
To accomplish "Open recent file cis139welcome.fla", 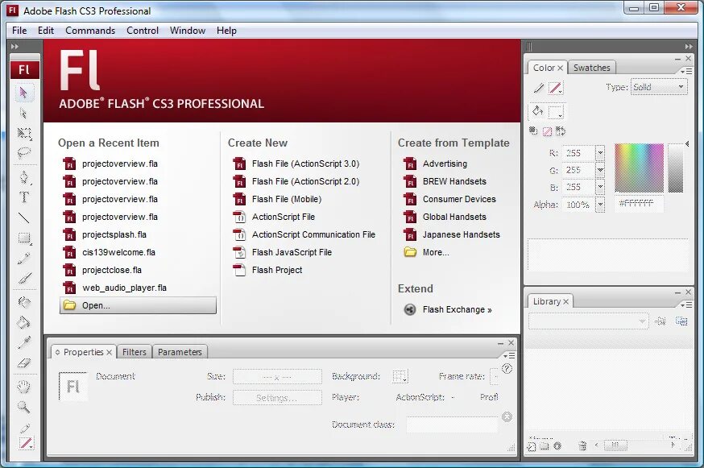I will tap(109, 252).
